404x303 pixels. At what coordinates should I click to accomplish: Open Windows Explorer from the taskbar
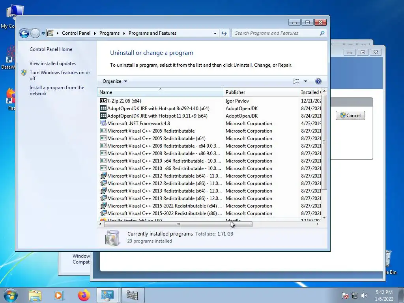pyautogui.click(x=35, y=296)
